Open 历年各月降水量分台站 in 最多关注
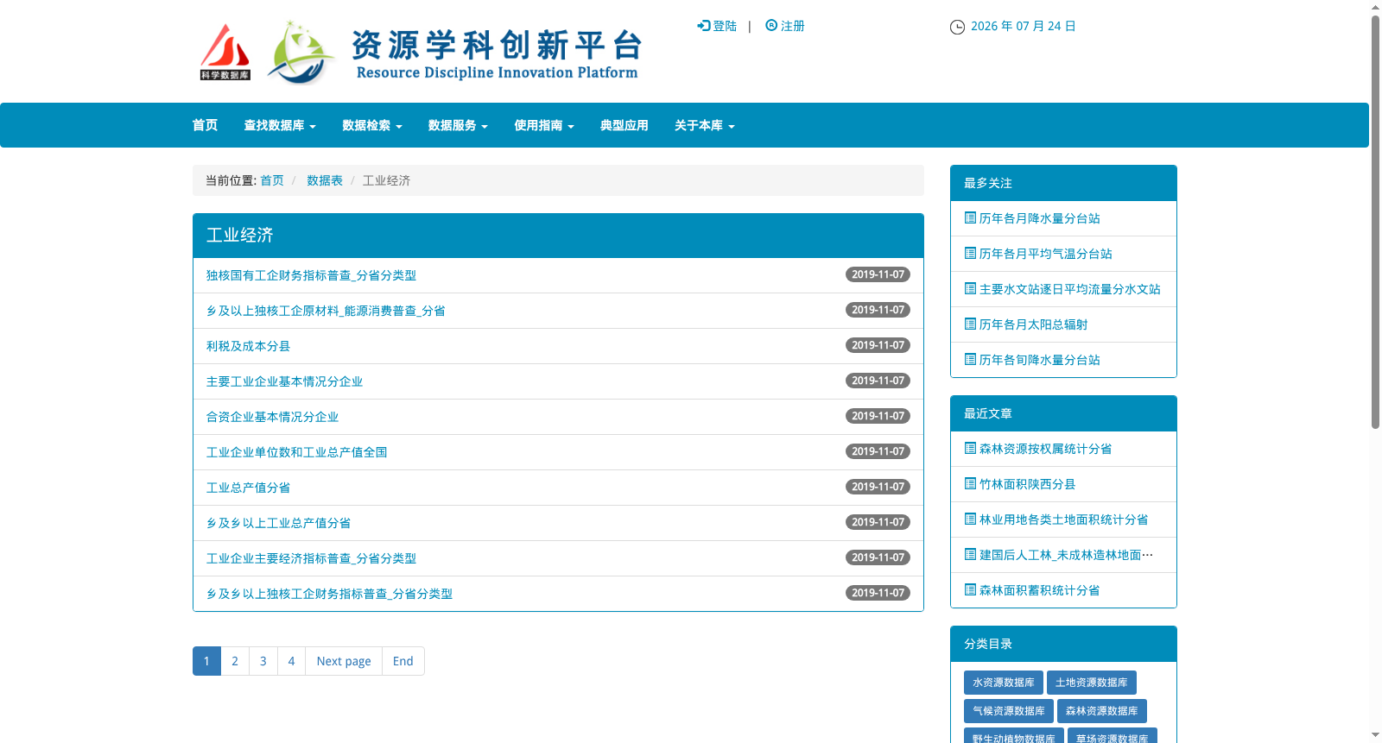This screenshot has height=743, width=1382. 1040,218
